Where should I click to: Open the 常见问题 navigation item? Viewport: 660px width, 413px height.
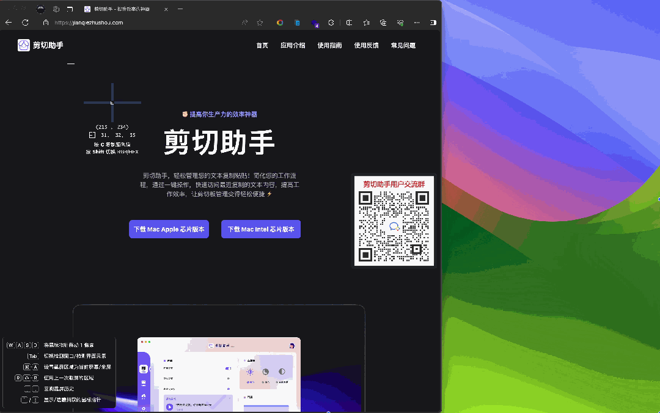(403, 45)
